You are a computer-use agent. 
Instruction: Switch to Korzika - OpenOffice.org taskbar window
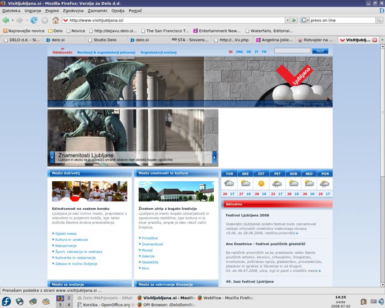pos(106,305)
